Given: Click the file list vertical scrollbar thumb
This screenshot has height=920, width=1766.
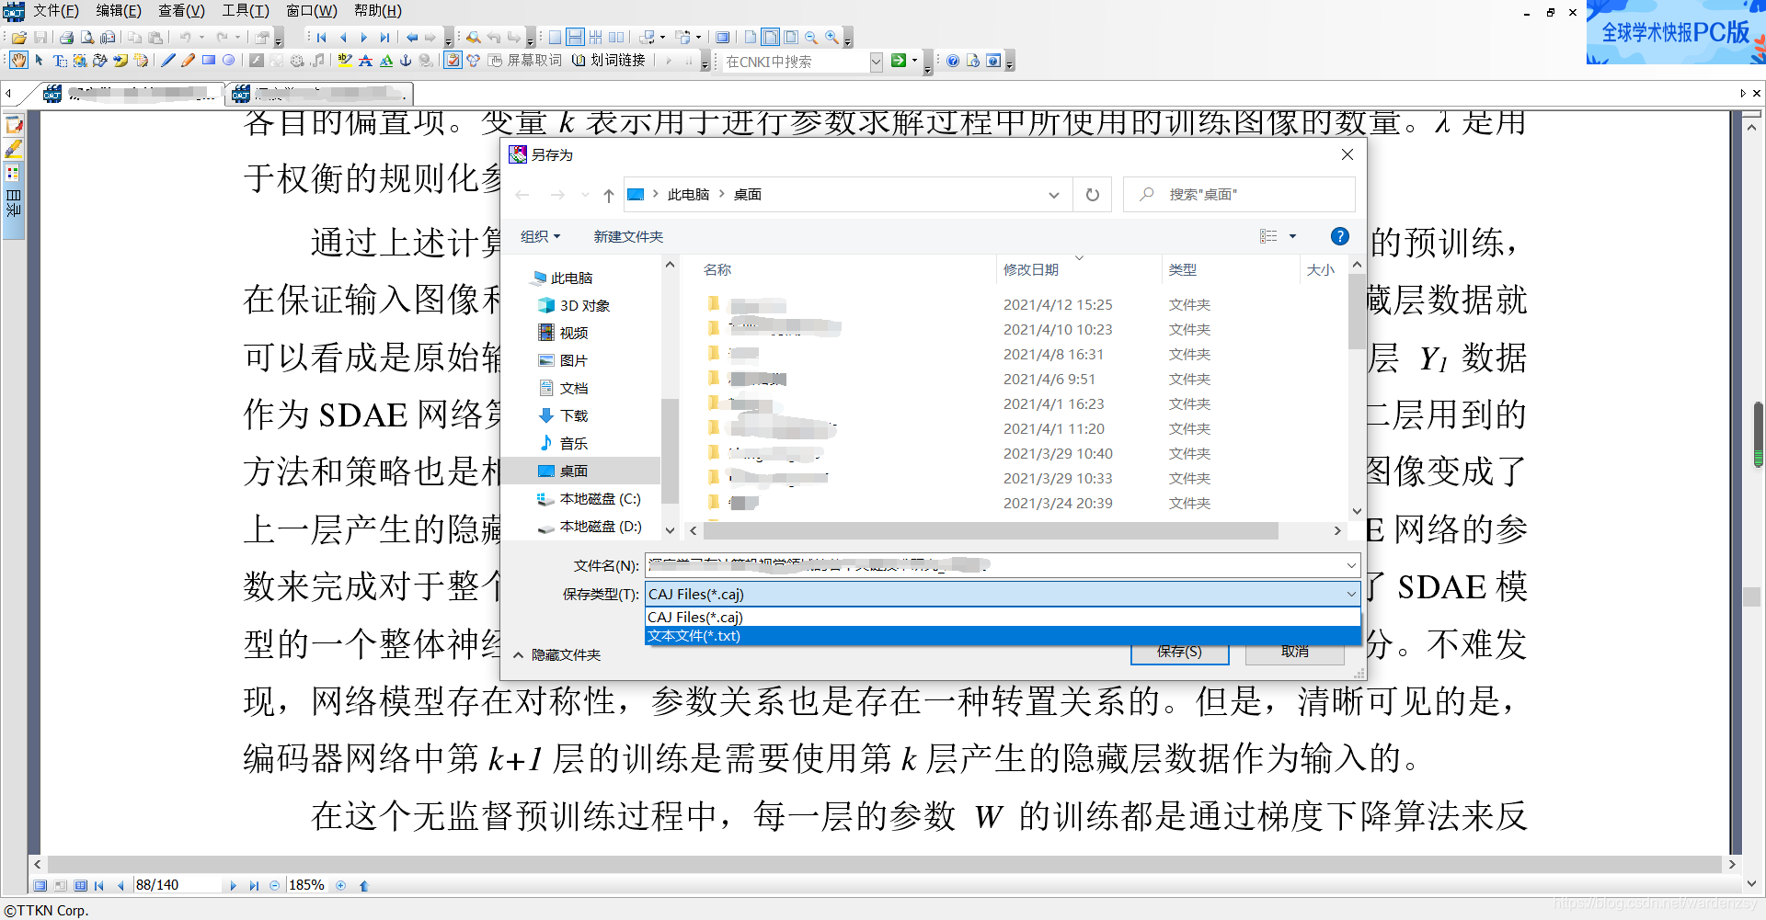Looking at the screenshot, I should pos(1357,311).
